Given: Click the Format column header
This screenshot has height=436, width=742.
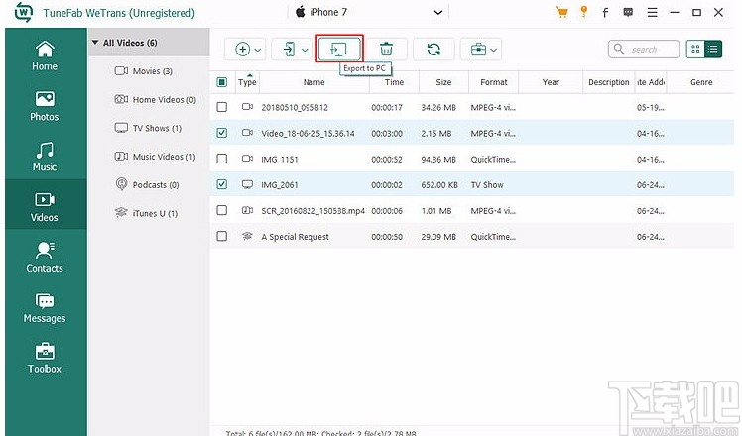Looking at the screenshot, I should tap(494, 82).
